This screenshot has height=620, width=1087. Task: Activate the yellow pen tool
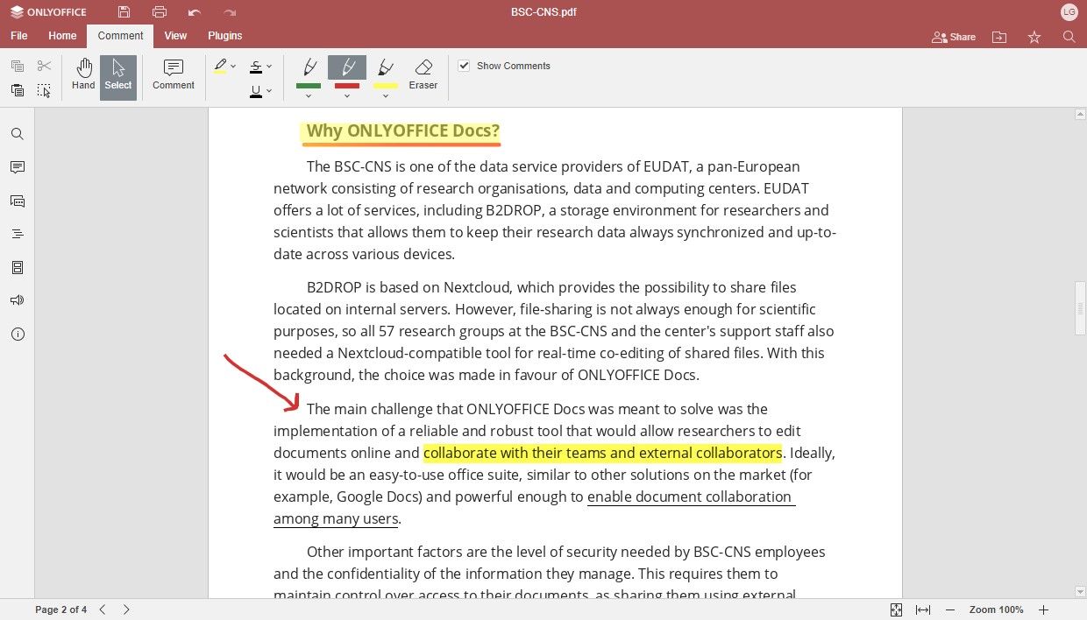coord(386,67)
